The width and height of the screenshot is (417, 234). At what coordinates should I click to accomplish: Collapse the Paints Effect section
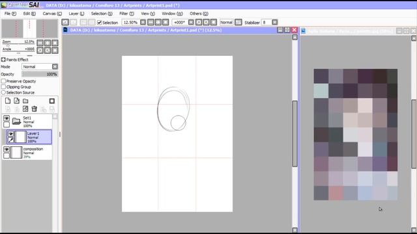click(3, 60)
